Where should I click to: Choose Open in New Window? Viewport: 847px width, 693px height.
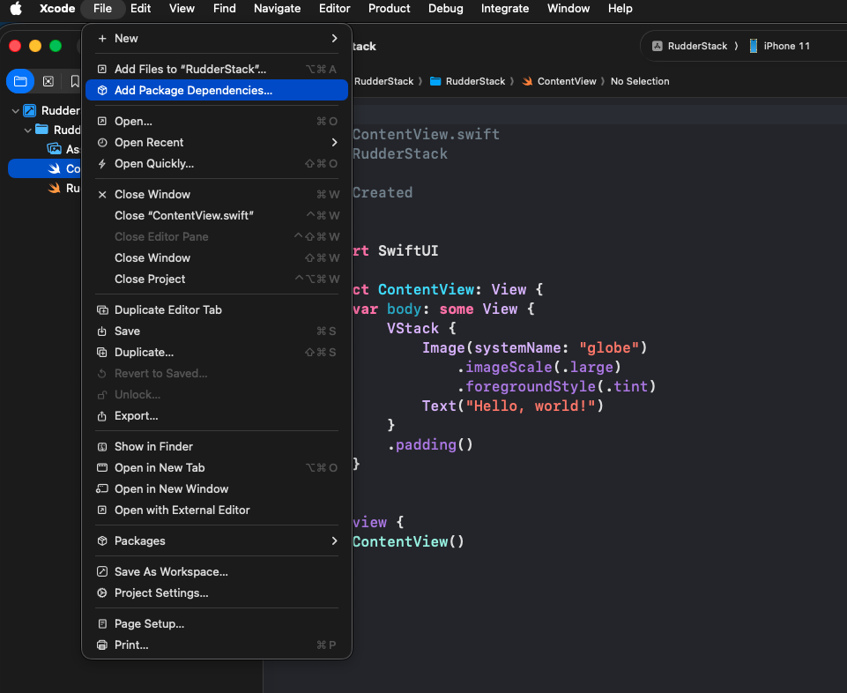(217, 488)
